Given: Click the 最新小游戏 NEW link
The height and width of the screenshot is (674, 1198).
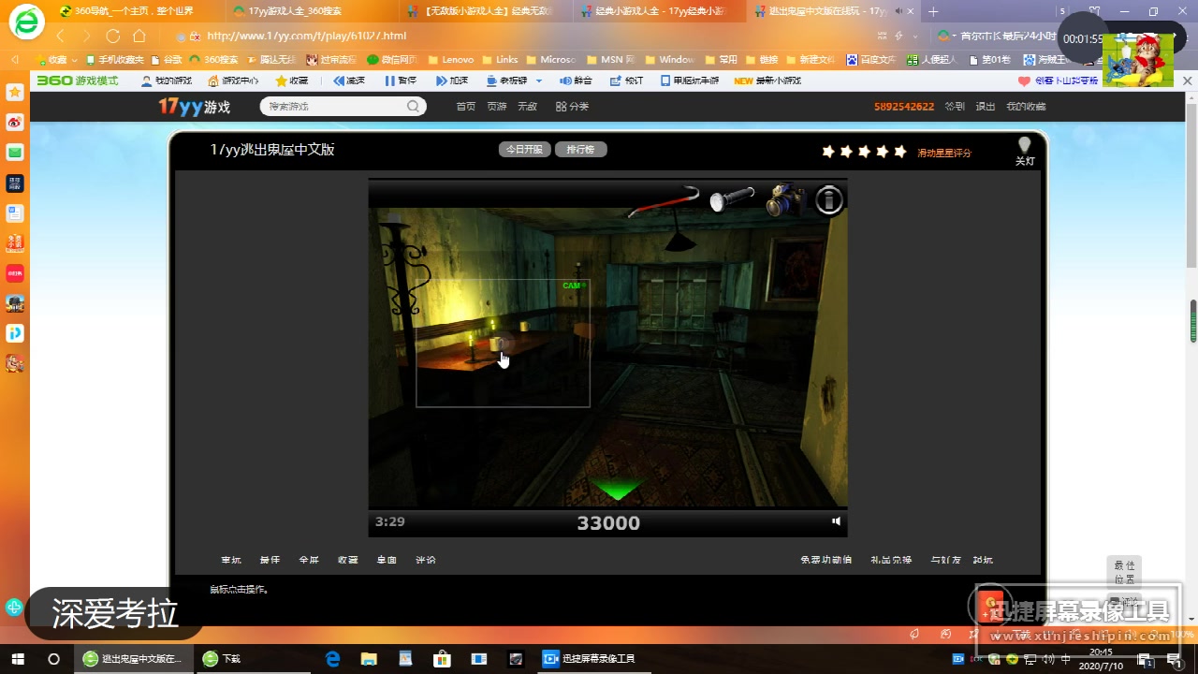Looking at the screenshot, I should (768, 81).
